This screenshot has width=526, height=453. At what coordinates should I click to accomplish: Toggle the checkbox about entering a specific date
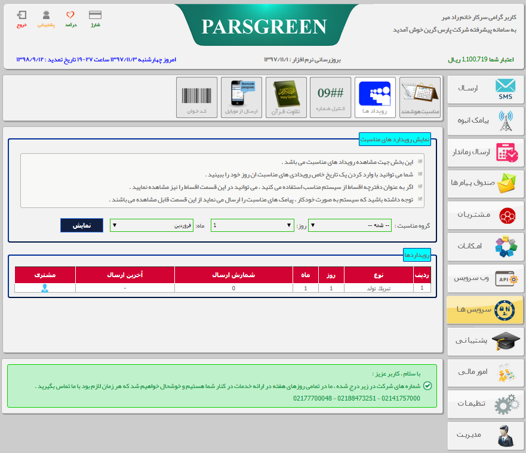click(x=420, y=173)
